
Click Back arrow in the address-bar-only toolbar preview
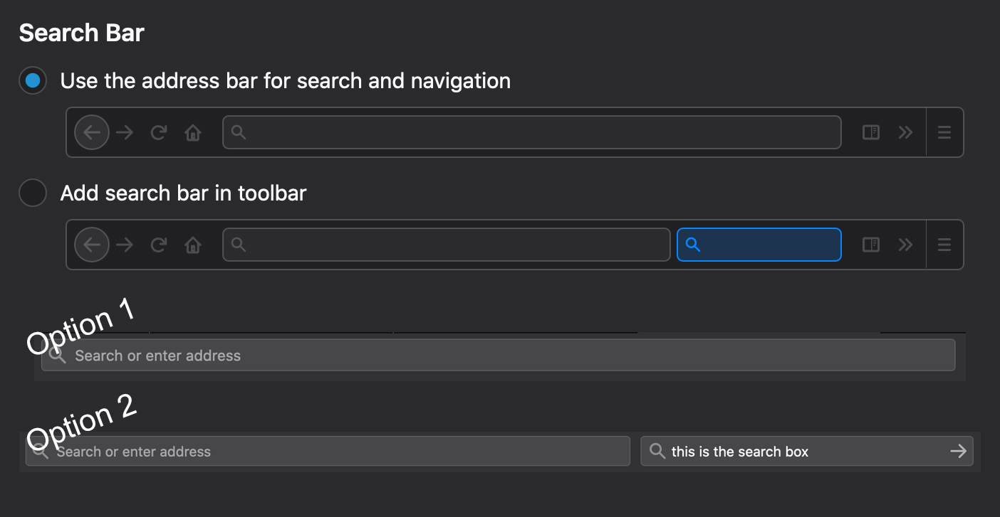point(92,132)
